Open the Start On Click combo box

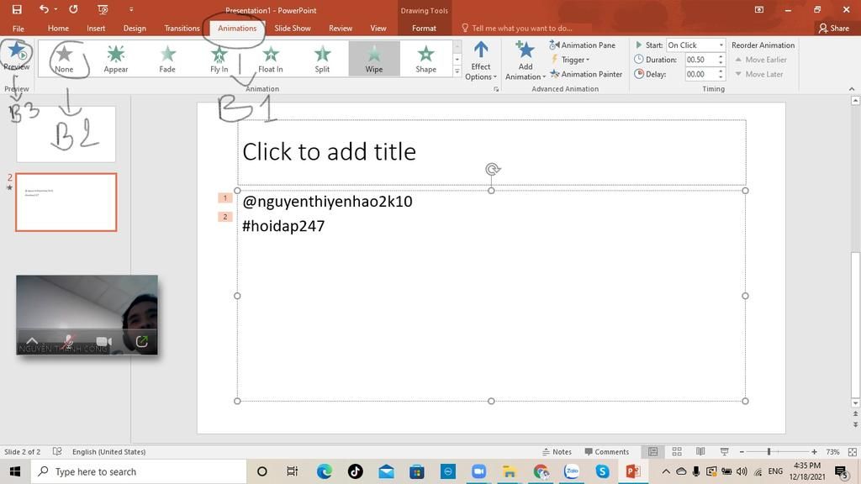pyautogui.click(x=695, y=45)
